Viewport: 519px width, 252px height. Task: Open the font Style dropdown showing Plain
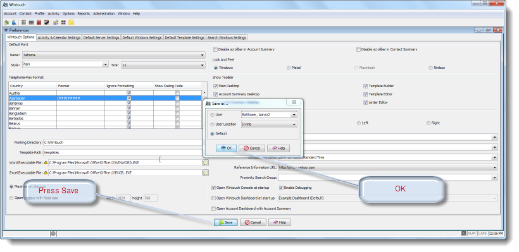pyautogui.click(x=65, y=64)
